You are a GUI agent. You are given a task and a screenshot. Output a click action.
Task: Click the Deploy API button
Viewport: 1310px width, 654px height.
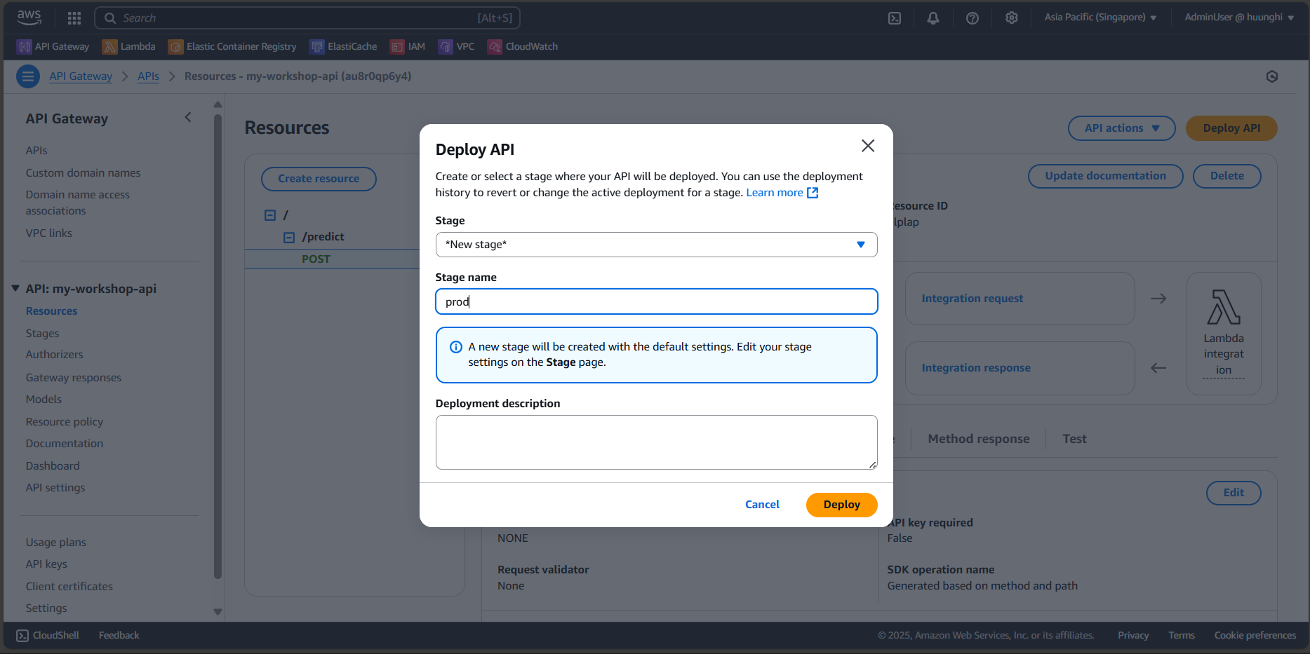pyautogui.click(x=1231, y=128)
